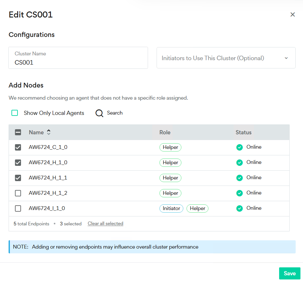Select the AW6724_H_1_2 node checkbox

point(18,193)
